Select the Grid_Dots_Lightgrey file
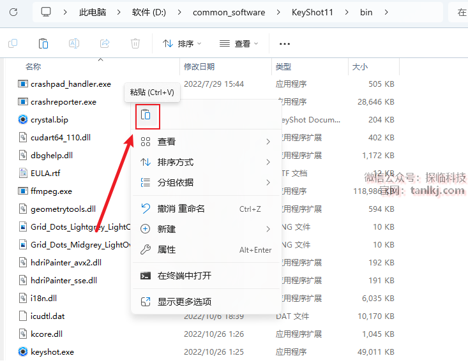The height and width of the screenshot is (363, 468). (x=80, y=227)
